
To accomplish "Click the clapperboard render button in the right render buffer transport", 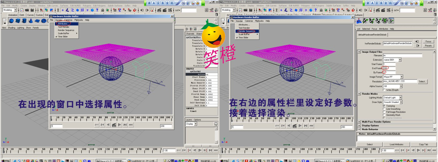I will [295, 126].
